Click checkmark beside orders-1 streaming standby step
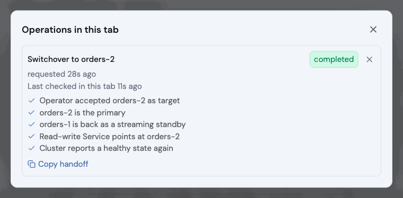 (31, 124)
